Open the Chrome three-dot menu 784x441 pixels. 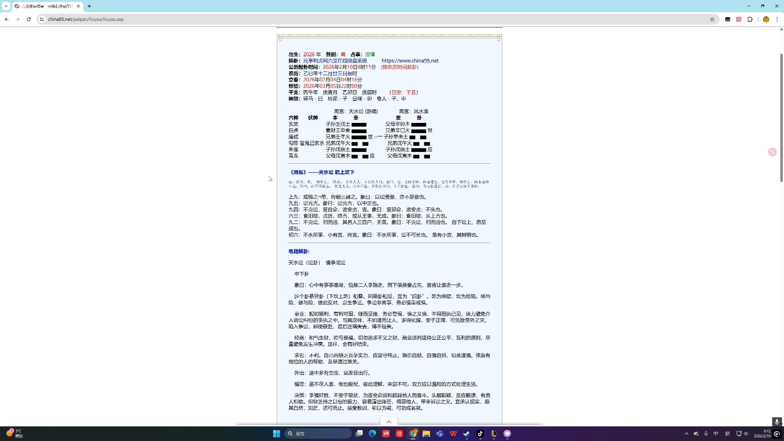click(777, 19)
